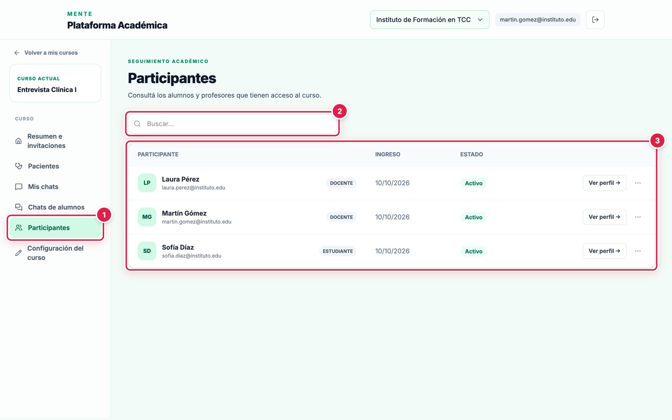This screenshot has height=420, width=672.
Task: Click the name Martín Gómez in table
Action: (x=184, y=213)
